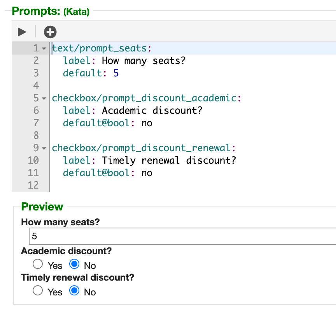Image resolution: width=336 pixels, height=311 pixels.
Task: Click line number 4 in editor gutter
Action: 36,85
